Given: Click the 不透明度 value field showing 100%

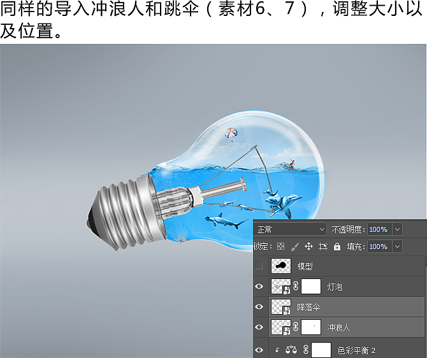Looking at the screenshot, I should tap(380, 229).
